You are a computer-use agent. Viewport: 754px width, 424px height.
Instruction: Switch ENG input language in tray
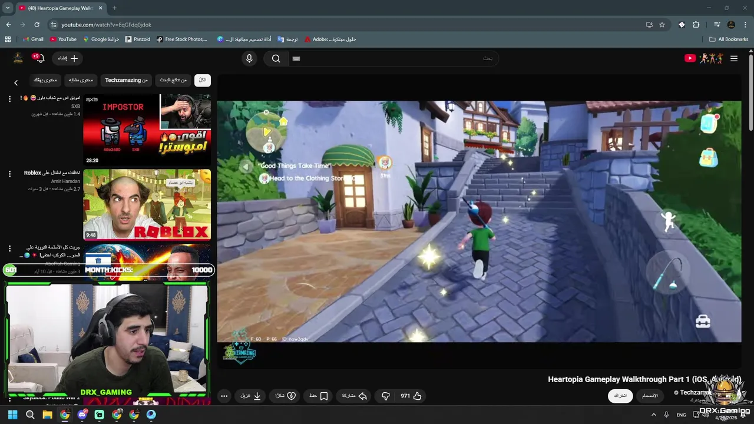681,415
